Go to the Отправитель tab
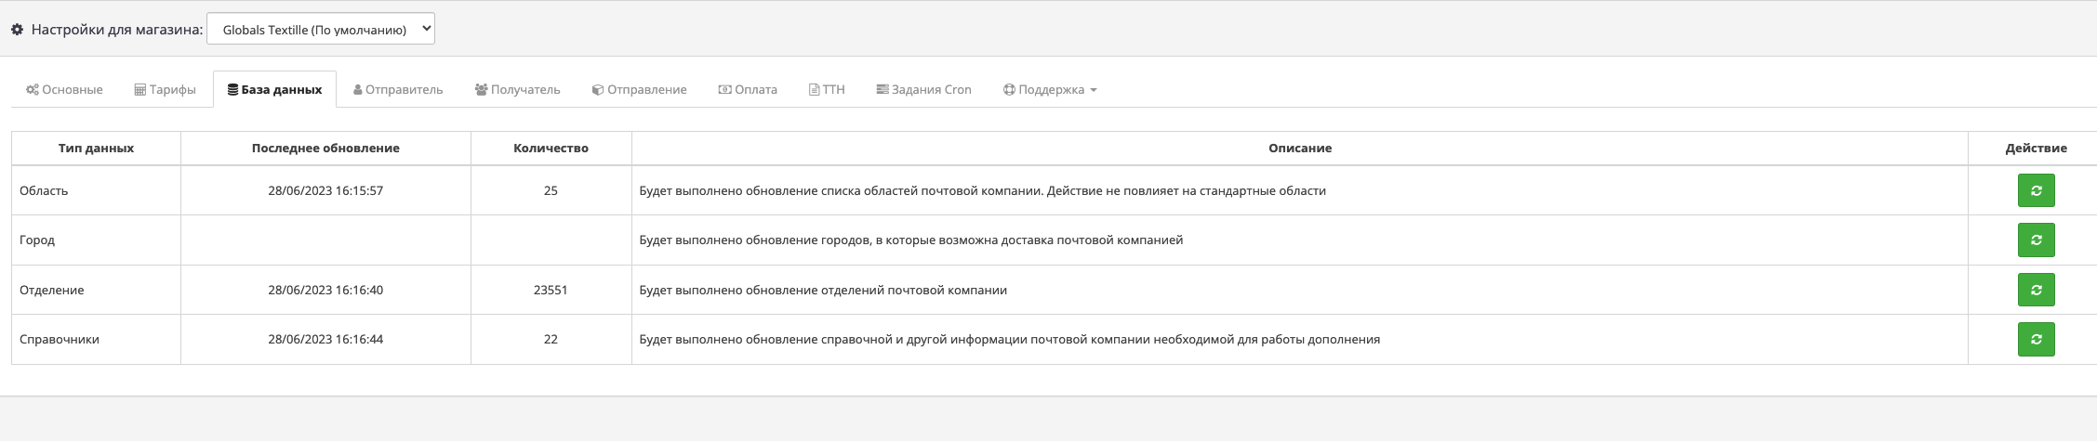Screen dimensions: 2097x441 pyautogui.click(x=398, y=90)
